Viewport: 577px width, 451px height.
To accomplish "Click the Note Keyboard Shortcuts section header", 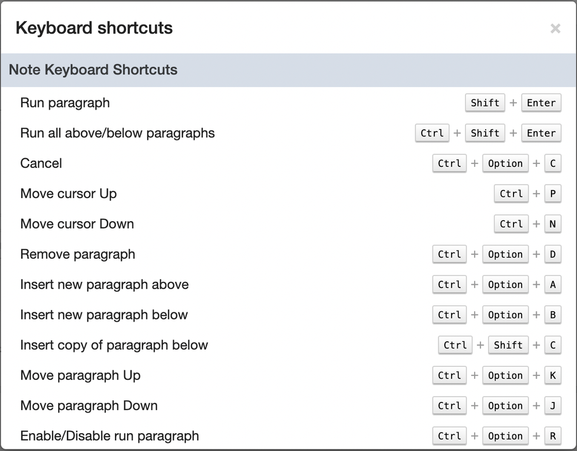I will 93,70.
